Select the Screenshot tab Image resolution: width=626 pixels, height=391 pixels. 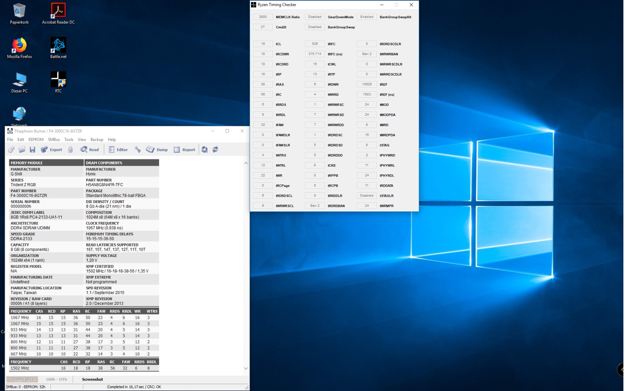click(x=92, y=380)
